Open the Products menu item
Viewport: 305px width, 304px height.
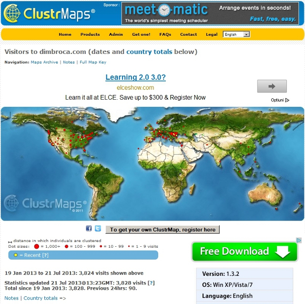coord(90,34)
